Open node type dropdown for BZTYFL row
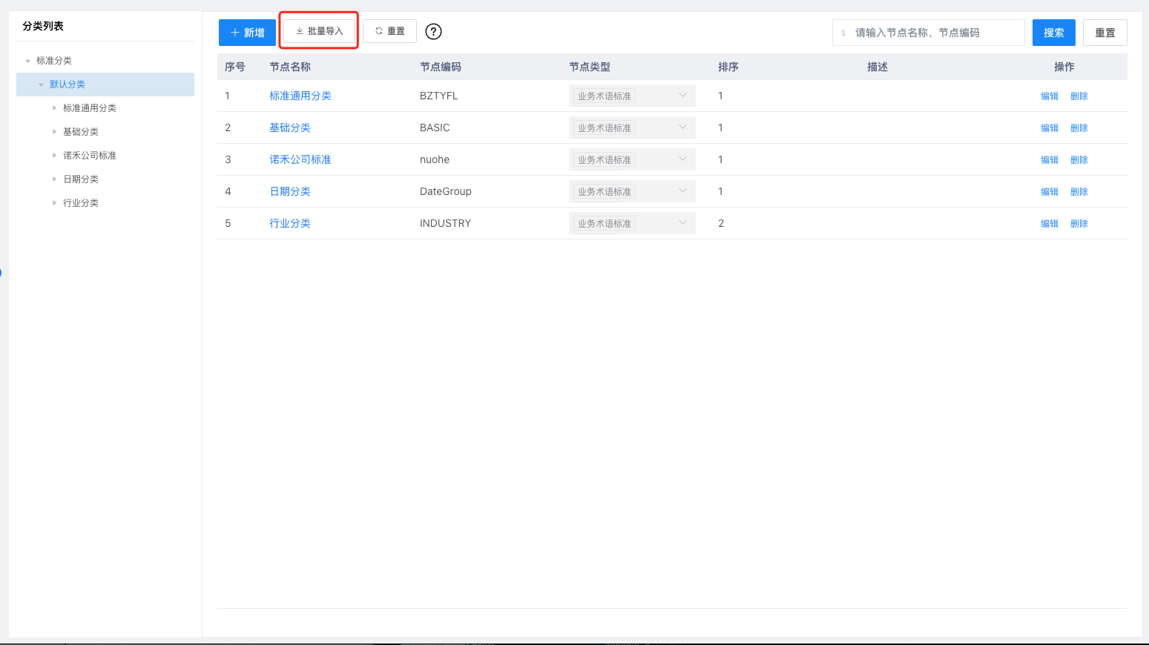The height and width of the screenshot is (645, 1149). tap(632, 96)
